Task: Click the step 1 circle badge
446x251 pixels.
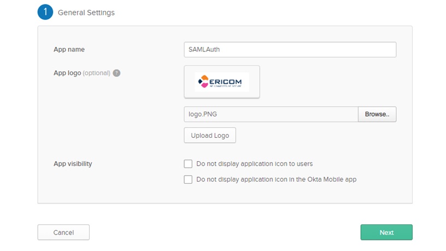Action: (45, 12)
